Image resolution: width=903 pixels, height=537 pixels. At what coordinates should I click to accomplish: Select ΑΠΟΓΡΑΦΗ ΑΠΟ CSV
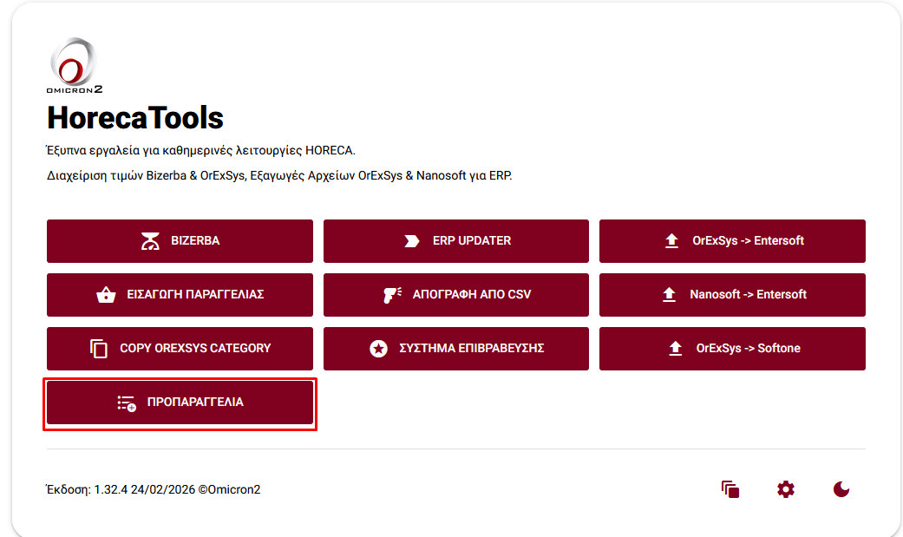coord(472,295)
